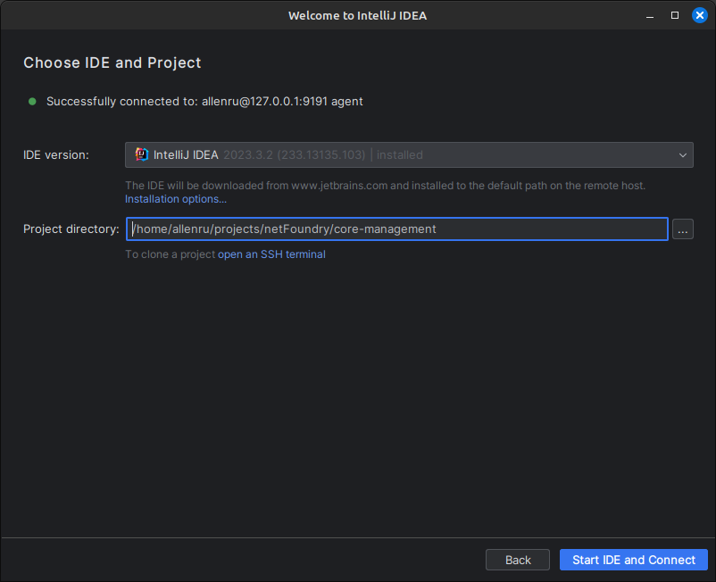
Task: Click the IntelliJ IDEA logo in version selector
Action: coord(142,154)
